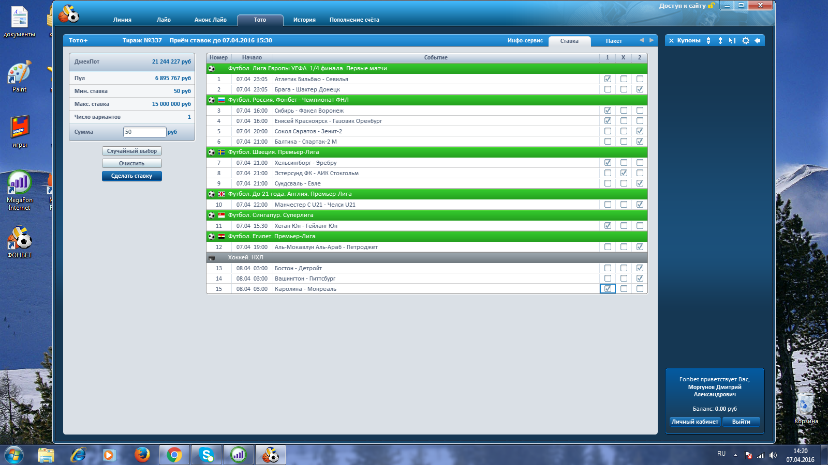Screen dimensions: 828x465
Task: Click the left arrow icon in Купоны header
Action: point(758,40)
